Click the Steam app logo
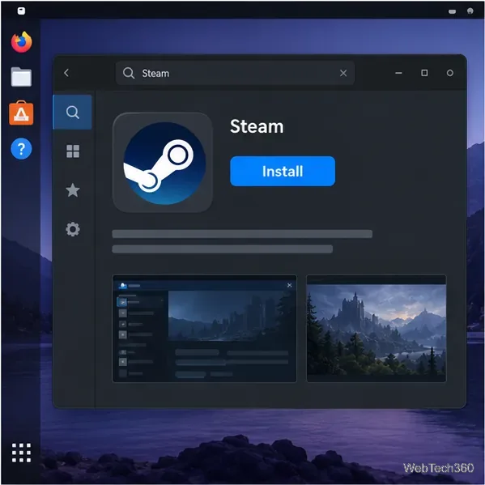This screenshot has width=485, height=485. point(163,163)
